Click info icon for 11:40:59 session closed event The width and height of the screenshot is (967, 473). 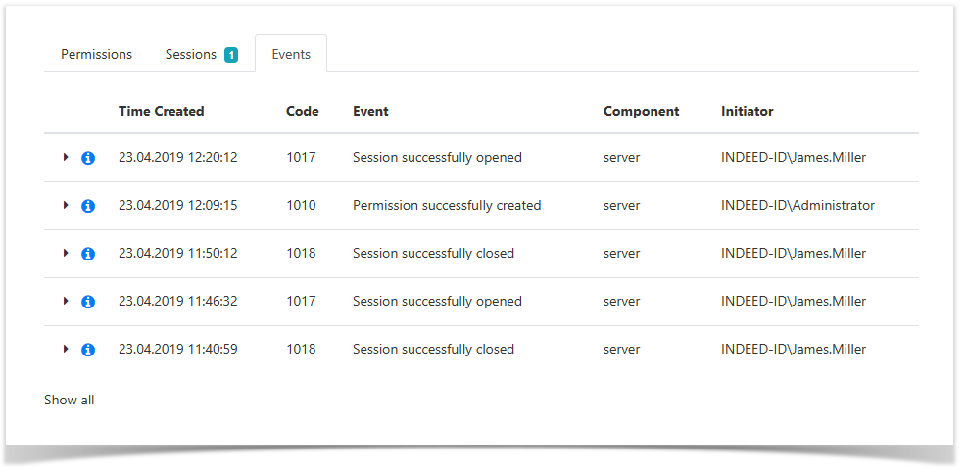coord(88,350)
